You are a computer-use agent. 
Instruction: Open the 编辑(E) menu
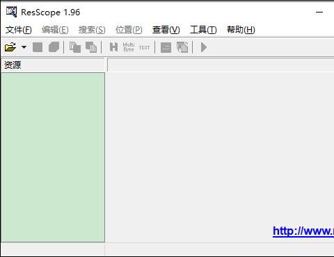click(55, 30)
